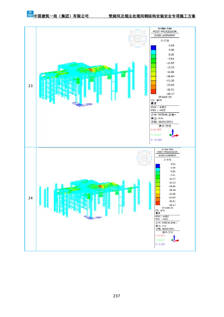Select the dark blue swatch in upper legend

(x=153, y=47)
